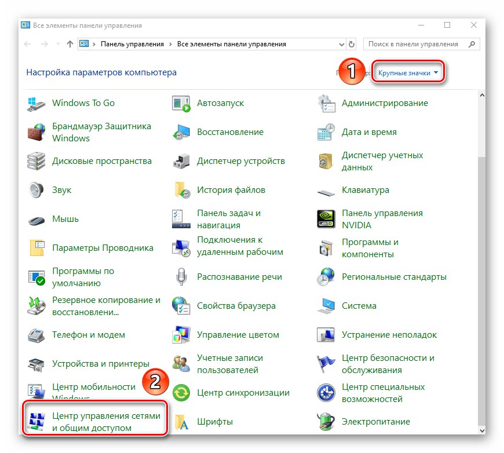Click the Центр специальных возможностей icon
The width and height of the screenshot is (504, 453).
tap(326, 393)
